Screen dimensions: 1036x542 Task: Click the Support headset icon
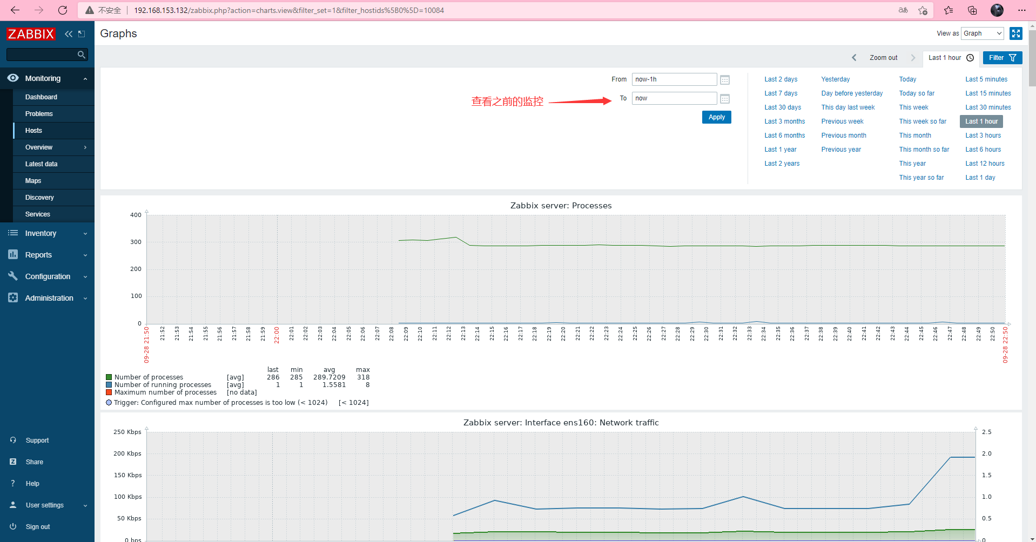click(x=13, y=440)
